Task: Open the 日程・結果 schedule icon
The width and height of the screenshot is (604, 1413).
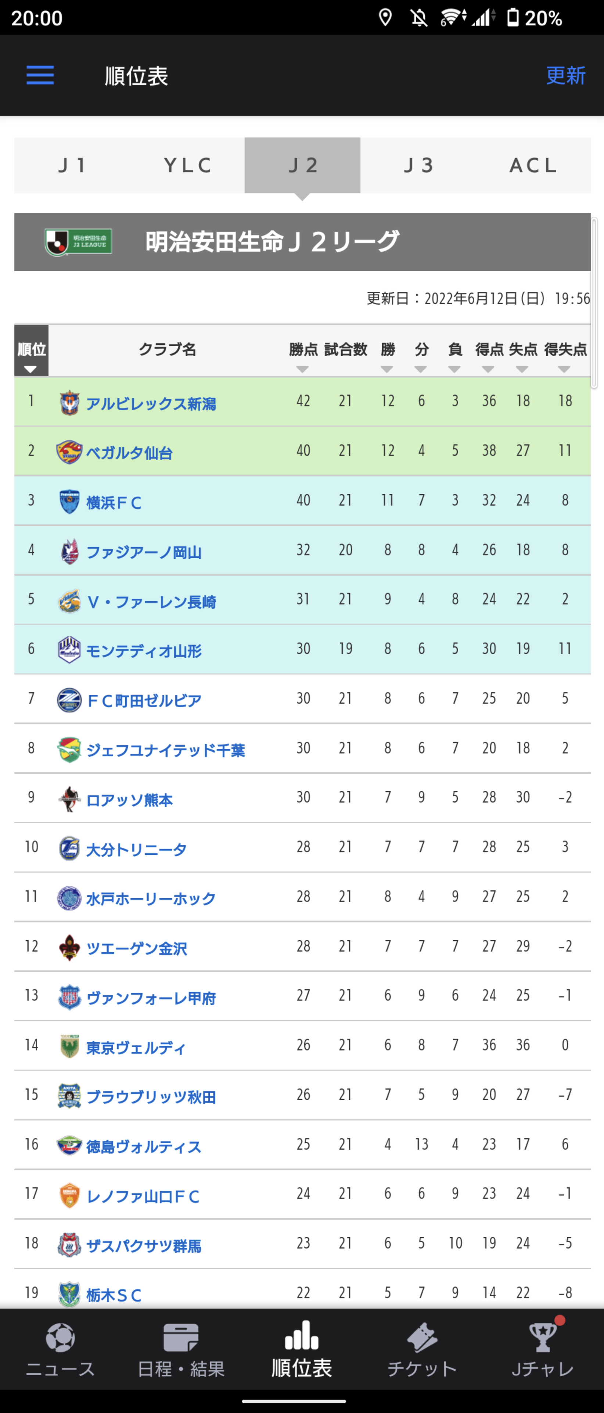Action: coord(181,1337)
